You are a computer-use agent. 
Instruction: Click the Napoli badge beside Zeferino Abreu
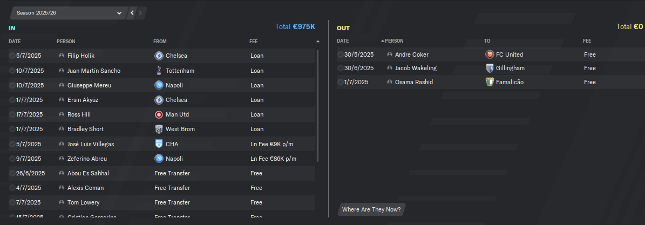click(x=159, y=159)
